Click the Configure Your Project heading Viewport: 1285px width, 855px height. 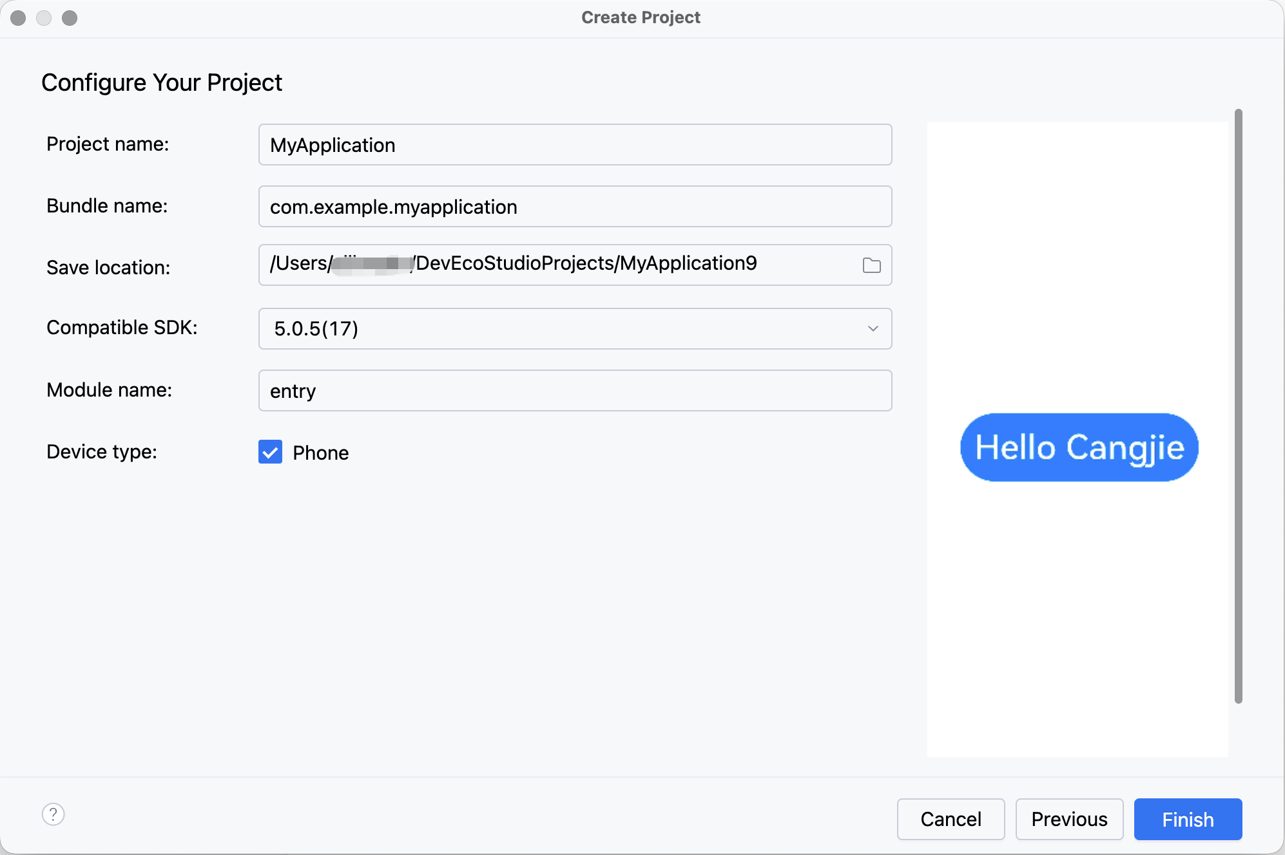pyautogui.click(x=162, y=82)
